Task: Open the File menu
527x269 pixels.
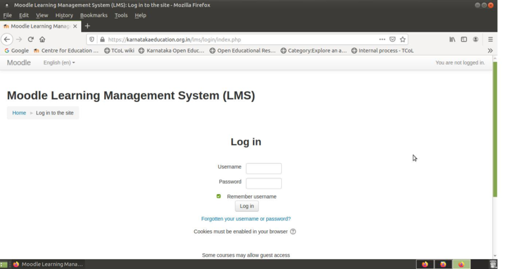Action: [x=7, y=15]
